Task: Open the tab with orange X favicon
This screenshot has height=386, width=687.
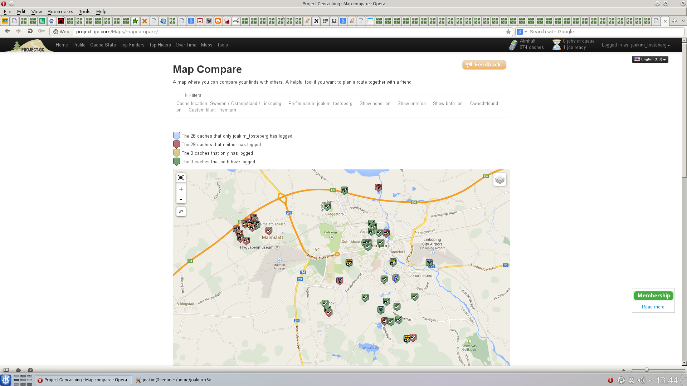Action: (145, 21)
